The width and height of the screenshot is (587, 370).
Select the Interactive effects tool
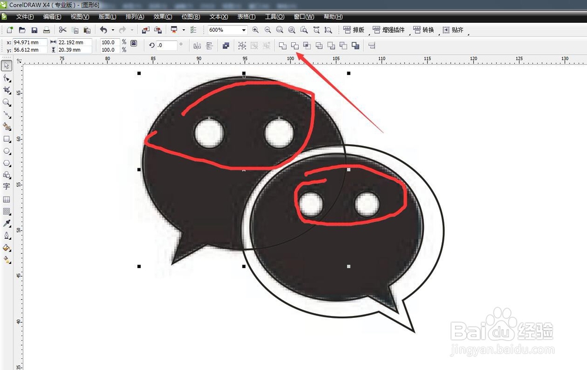click(6, 211)
